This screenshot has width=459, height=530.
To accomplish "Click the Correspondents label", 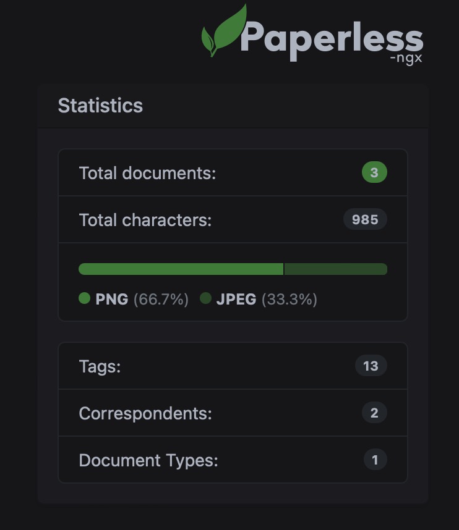I will click(145, 413).
